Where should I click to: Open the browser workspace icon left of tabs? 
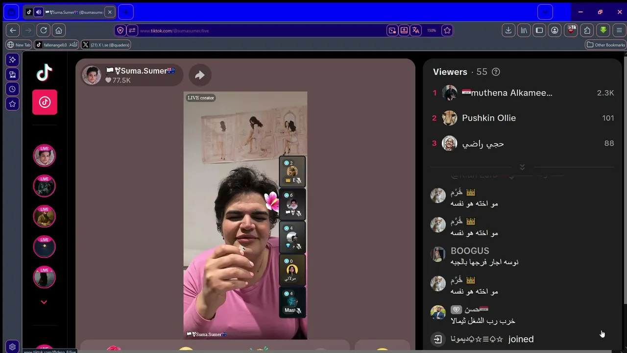coord(12,12)
